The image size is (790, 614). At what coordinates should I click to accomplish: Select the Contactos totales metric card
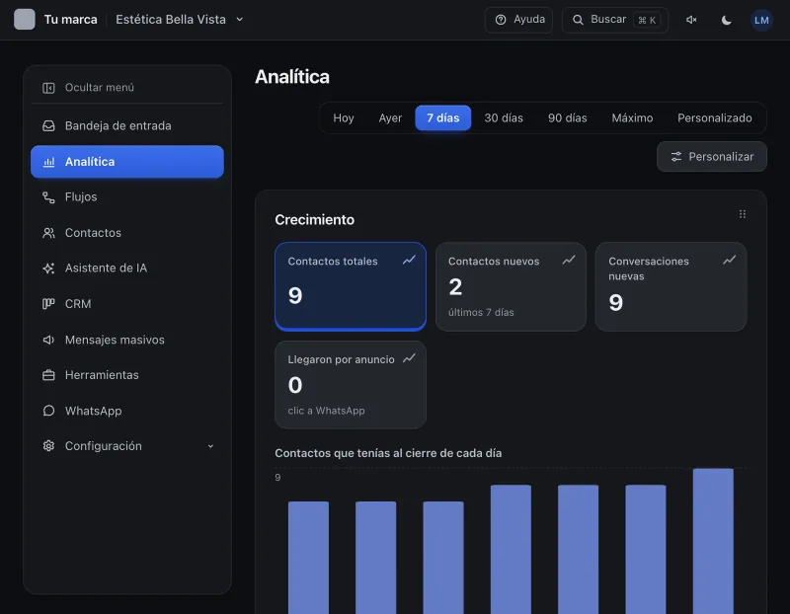351,286
